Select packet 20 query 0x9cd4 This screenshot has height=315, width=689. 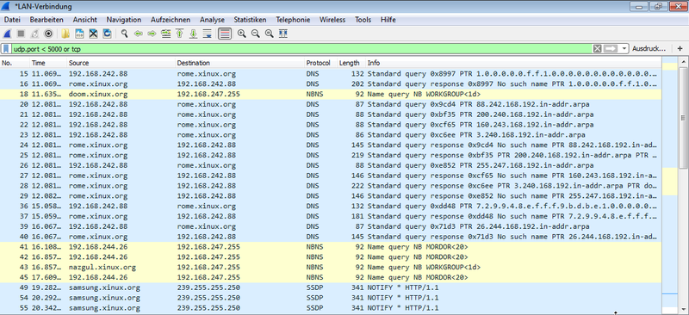(330, 104)
